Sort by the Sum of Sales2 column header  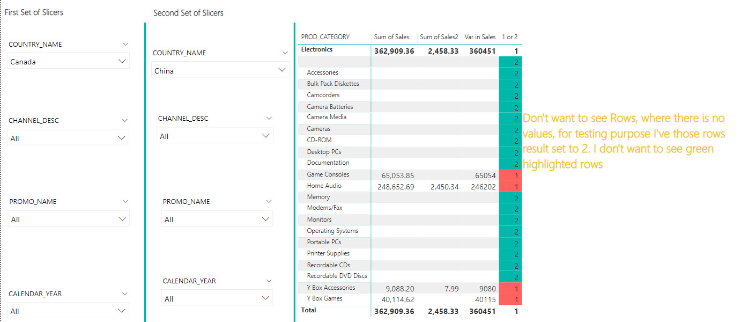click(x=439, y=37)
